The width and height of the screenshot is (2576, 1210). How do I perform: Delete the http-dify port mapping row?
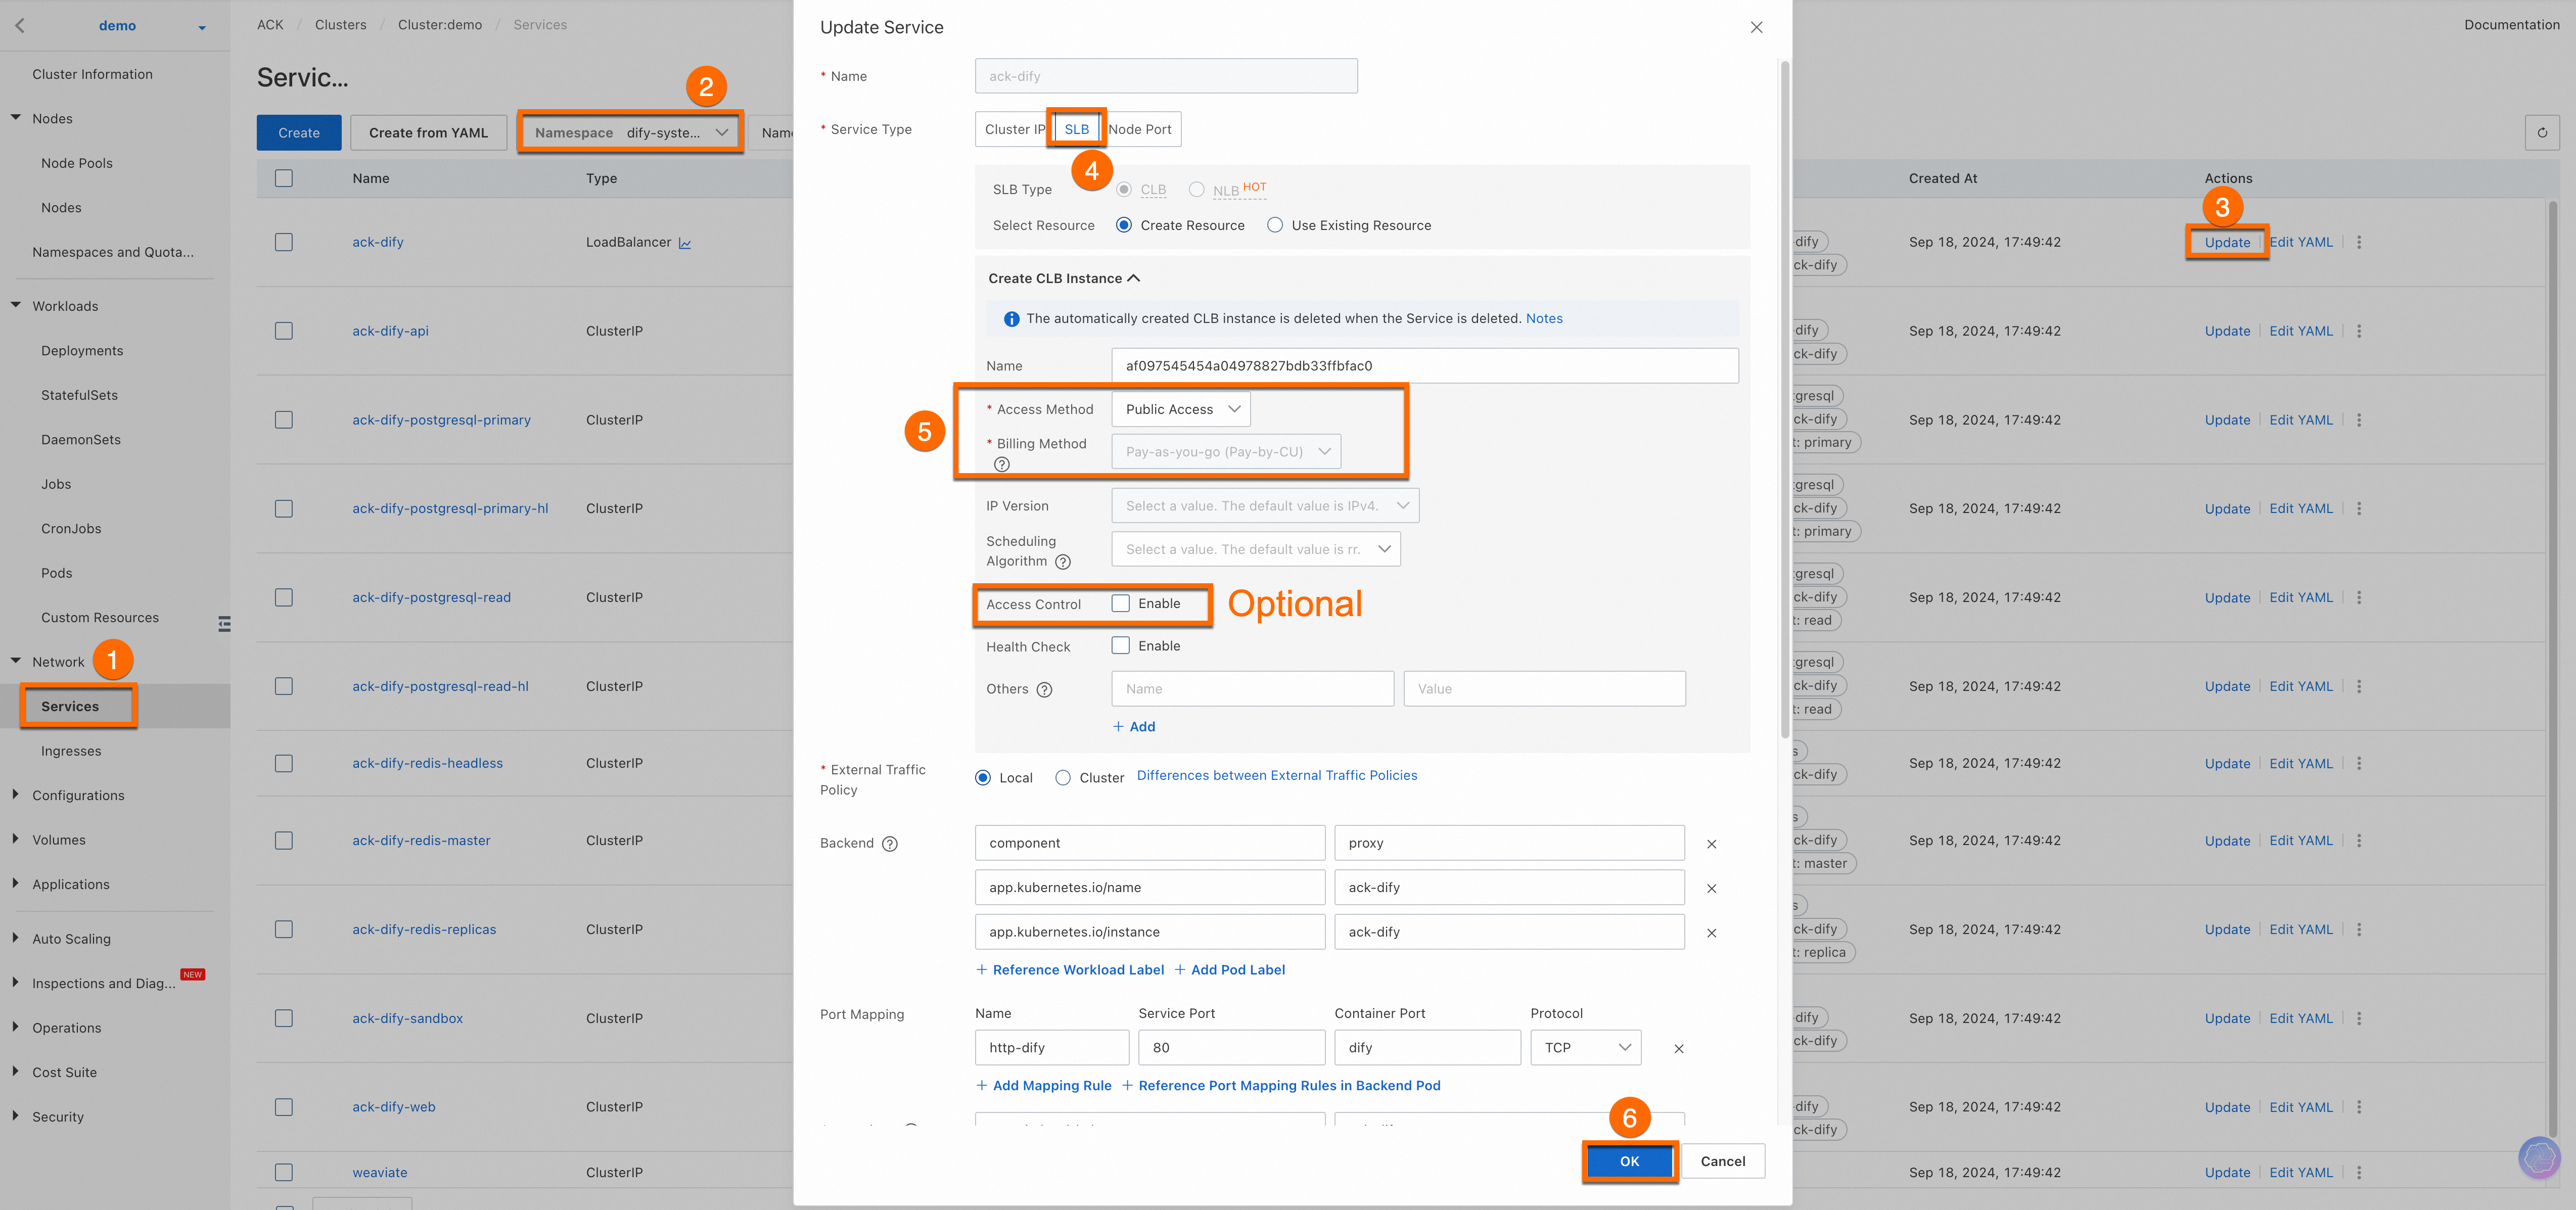(x=1678, y=1049)
